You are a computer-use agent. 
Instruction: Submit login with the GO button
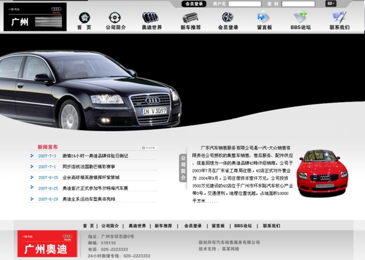click(330, 4)
